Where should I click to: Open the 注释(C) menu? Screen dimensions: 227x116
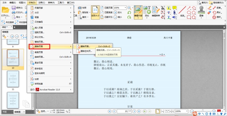[42, 3]
